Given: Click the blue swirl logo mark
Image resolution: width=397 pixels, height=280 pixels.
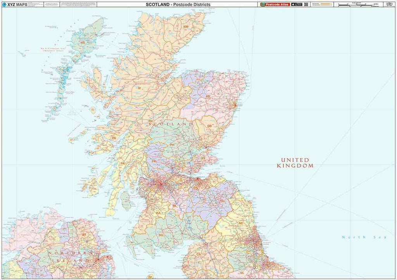Looking at the screenshot, I should 5,4.
